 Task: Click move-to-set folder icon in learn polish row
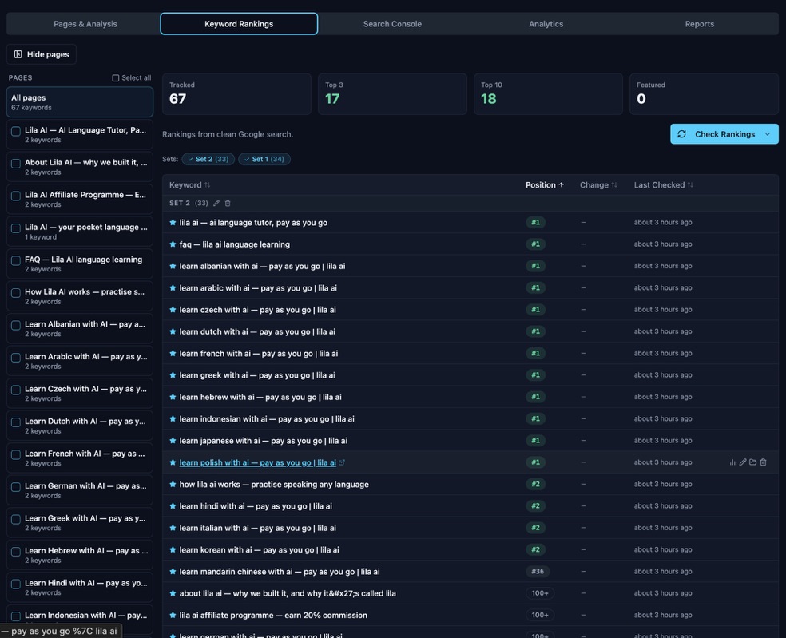tap(752, 462)
